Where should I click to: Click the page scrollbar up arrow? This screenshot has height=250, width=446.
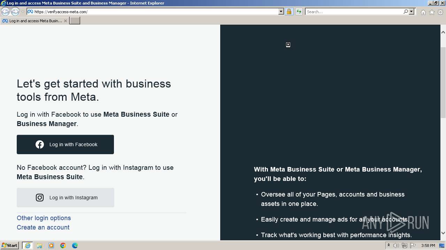[x=443, y=32]
